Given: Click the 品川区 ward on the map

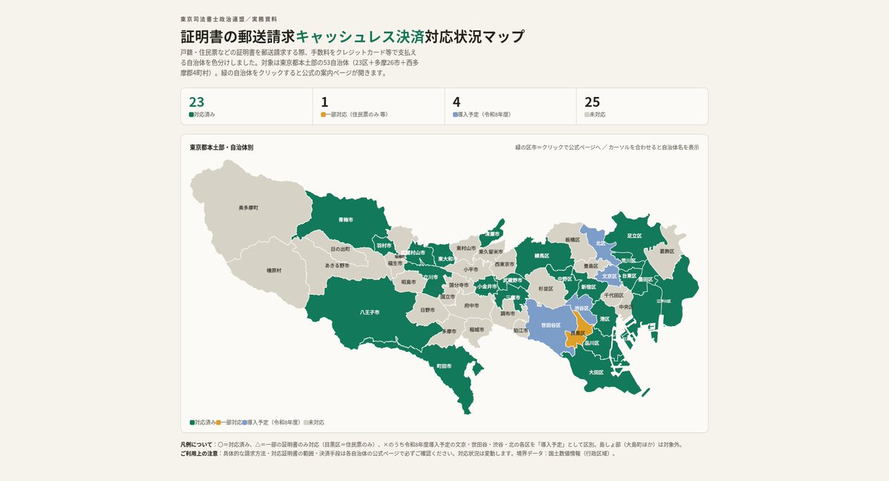Looking at the screenshot, I should pyautogui.click(x=591, y=343).
